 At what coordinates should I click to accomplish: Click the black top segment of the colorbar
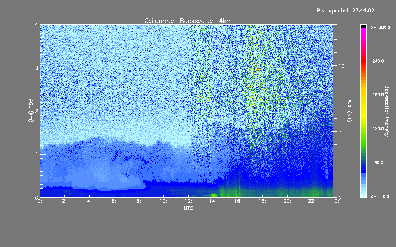363,26
